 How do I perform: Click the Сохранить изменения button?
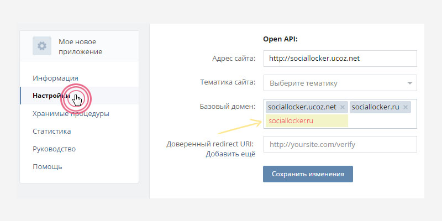[x=308, y=173]
